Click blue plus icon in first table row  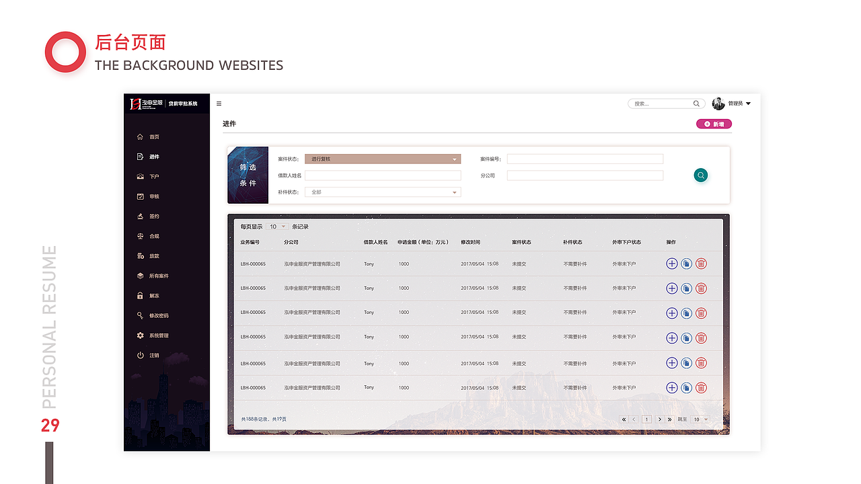[x=671, y=264]
